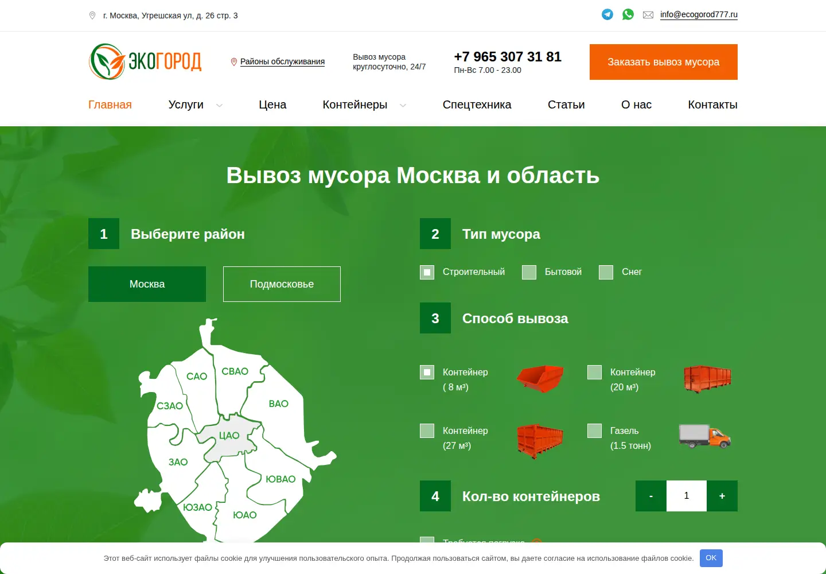Image resolution: width=826 pixels, height=574 pixels.
Task: Open the Контакты menu item
Action: pyautogui.click(x=713, y=104)
